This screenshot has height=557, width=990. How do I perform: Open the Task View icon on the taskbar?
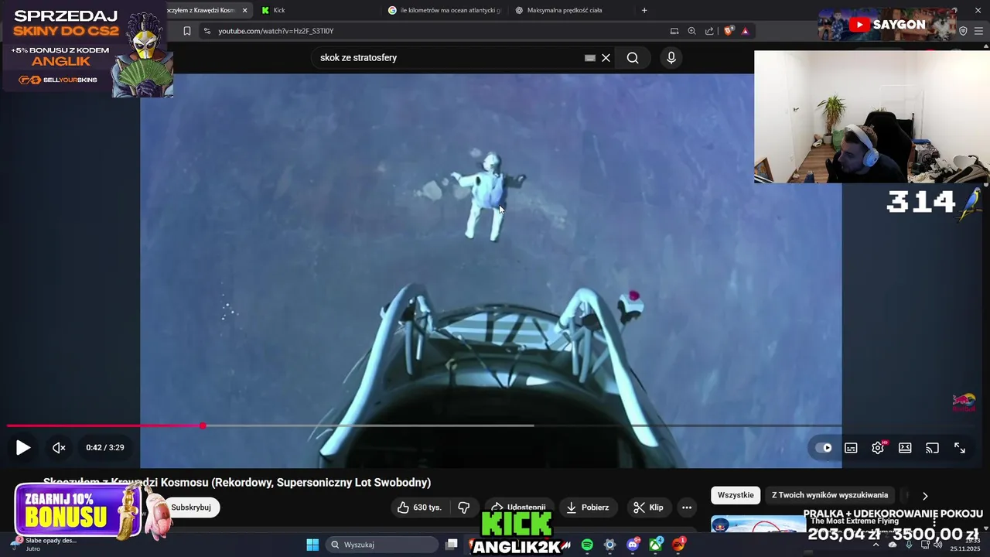(x=452, y=545)
